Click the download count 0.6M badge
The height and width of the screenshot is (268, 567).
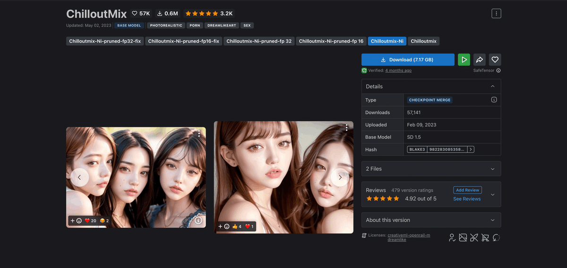click(x=167, y=14)
